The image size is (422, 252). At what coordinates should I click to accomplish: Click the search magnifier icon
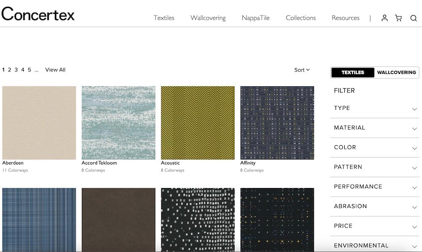pyautogui.click(x=414, y=18)
